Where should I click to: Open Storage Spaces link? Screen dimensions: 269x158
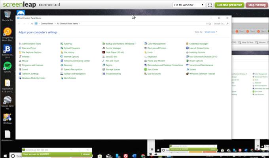(x=113, y=69)
